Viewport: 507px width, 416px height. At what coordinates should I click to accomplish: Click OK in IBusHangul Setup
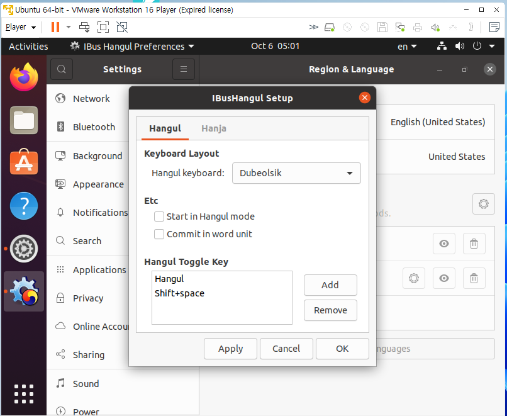coord(342,349)
